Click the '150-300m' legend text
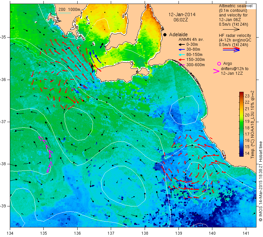 click(196, 60)
